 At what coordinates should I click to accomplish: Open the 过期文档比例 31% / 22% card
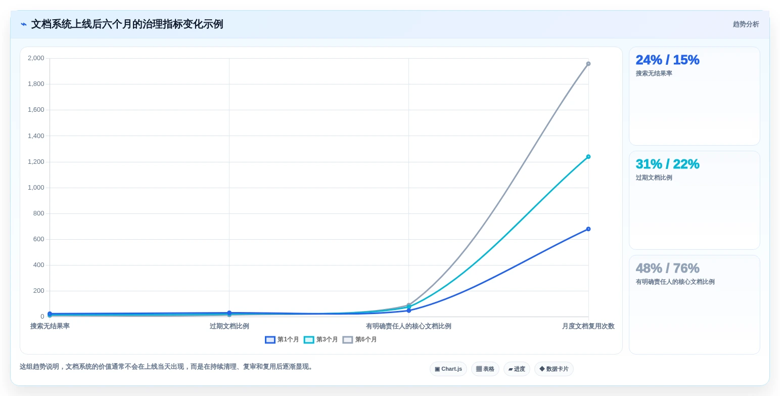(695, 200)
